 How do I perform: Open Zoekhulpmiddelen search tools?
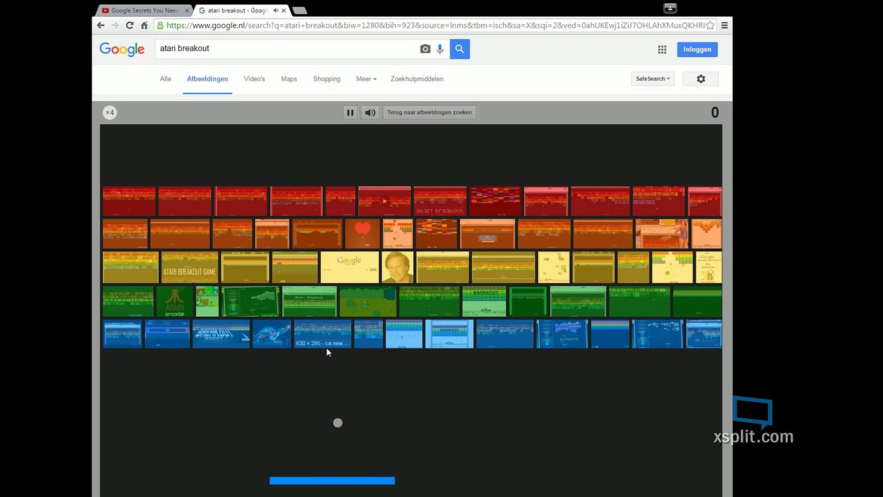coord(417,79)
